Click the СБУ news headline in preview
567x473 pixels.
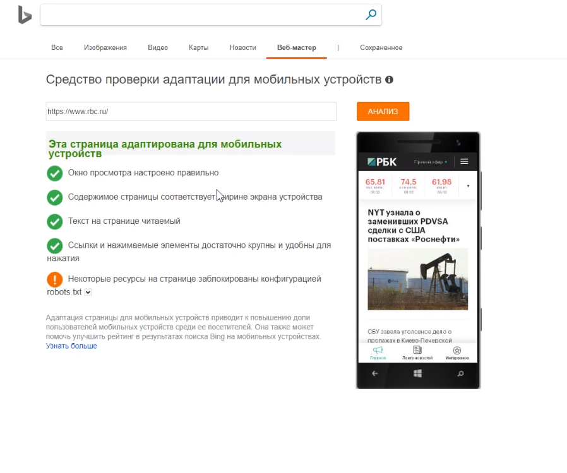click(410, 336)
